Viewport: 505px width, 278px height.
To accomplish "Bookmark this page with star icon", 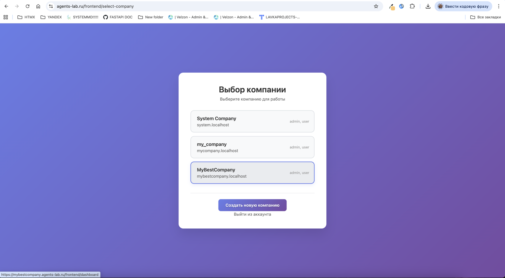I will click(x=376, y=6).
